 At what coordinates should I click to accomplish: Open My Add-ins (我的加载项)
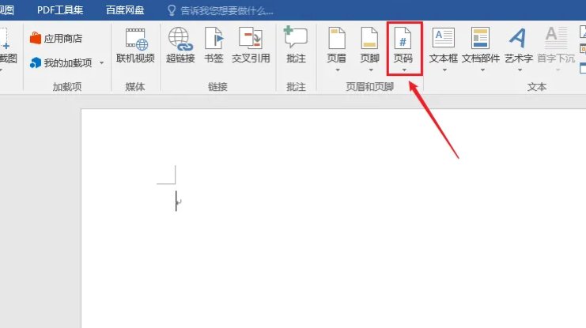[62, 62]
